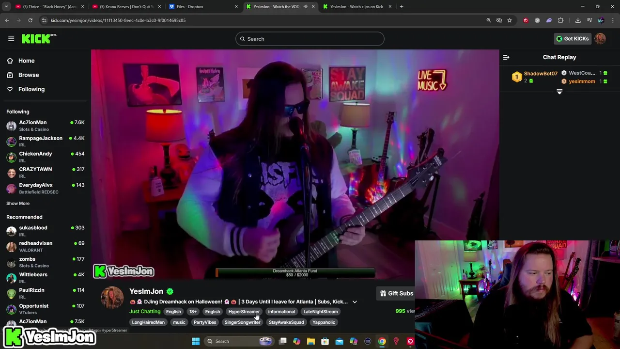Screen dimensions: 620x349
Task: Open File Explorer from taskbar
Action: (311, 341)
